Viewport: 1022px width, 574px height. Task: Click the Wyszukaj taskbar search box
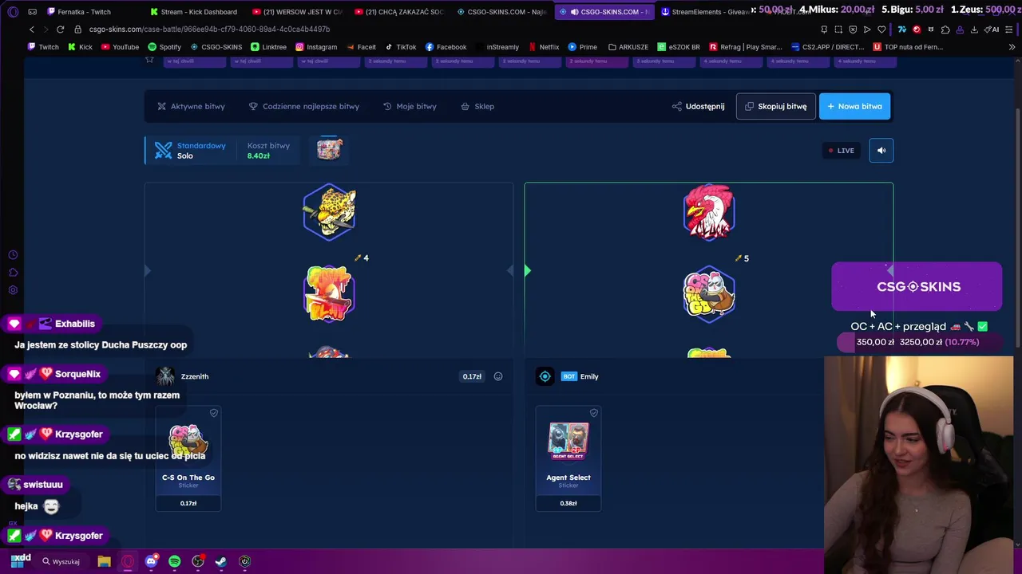point(61,561)
